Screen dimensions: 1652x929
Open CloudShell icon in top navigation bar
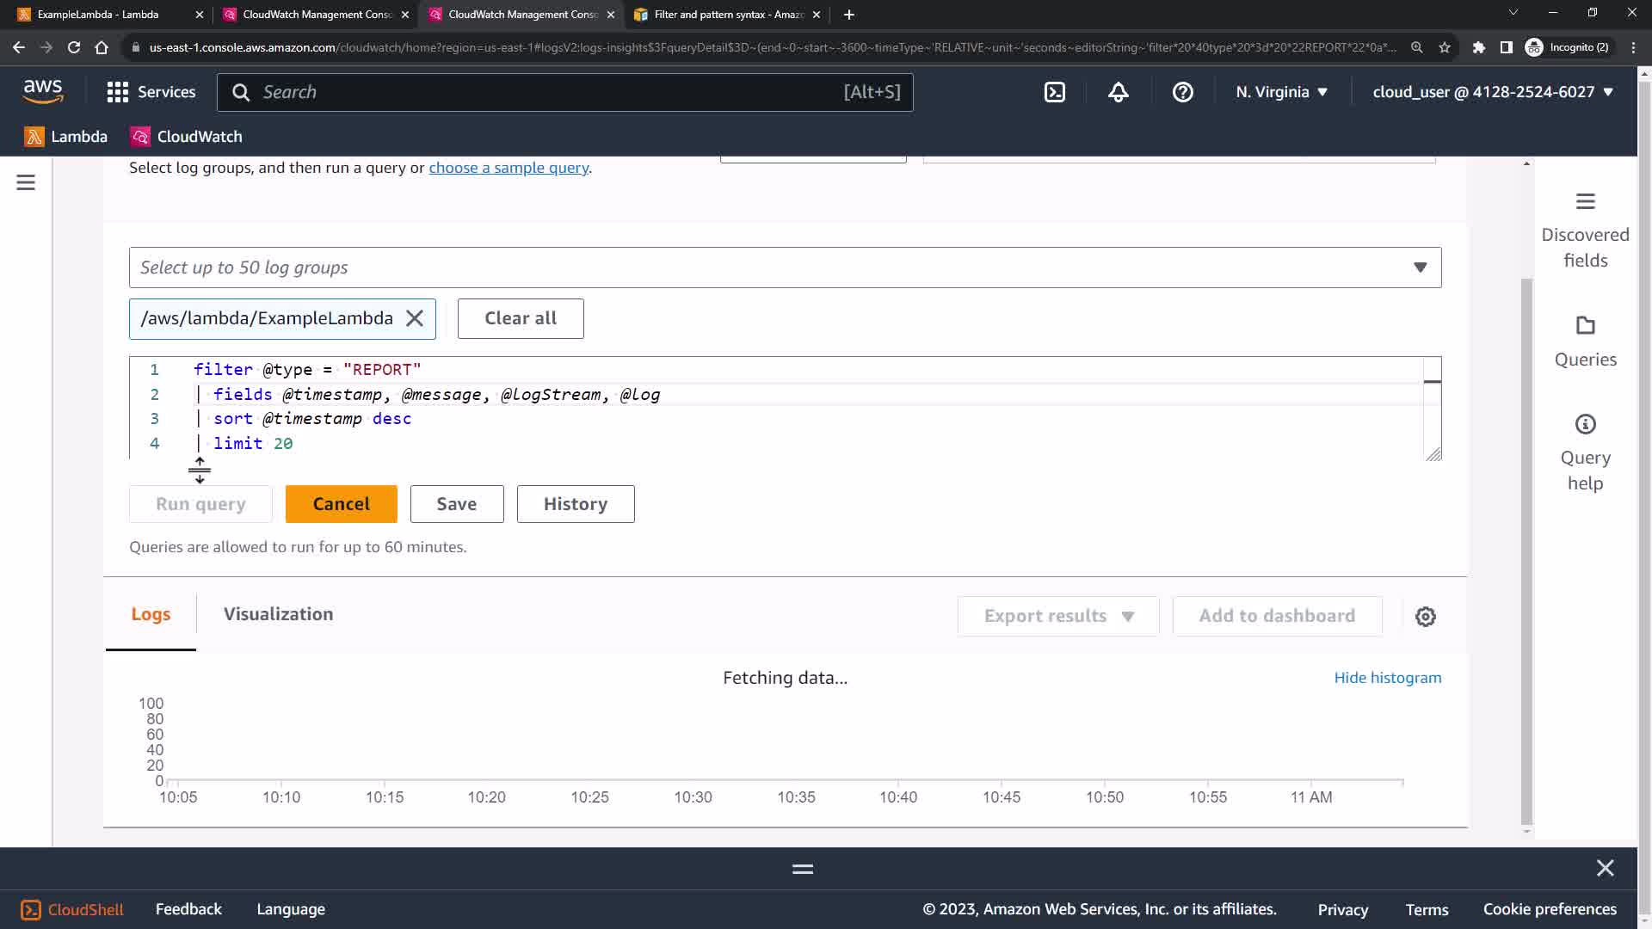[1055, 92]
